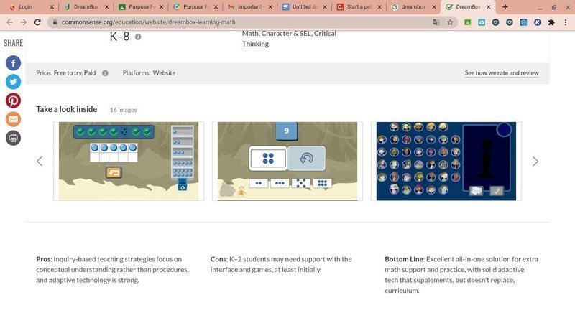Go forward in browser history
Viewport: 575px width, 323px height.
[24, 22]
